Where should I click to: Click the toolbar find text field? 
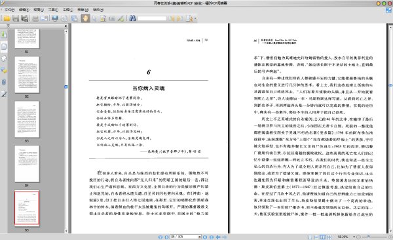click(x=152, y=18)
